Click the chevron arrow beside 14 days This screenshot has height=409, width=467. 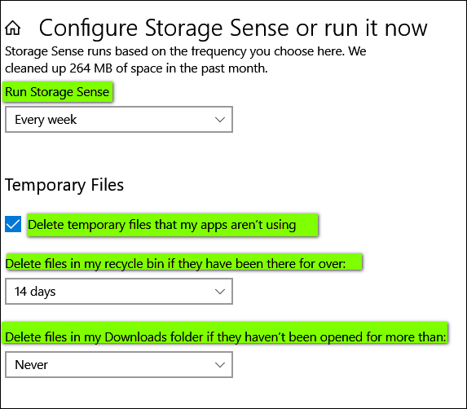point(220,292)
